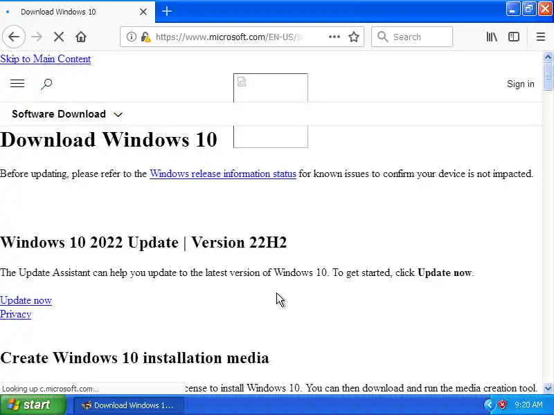Go back to the previous page
554x415 pixels.
(x=14, y=37)
